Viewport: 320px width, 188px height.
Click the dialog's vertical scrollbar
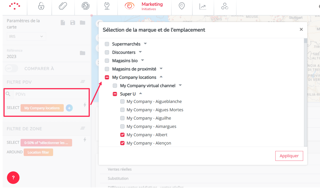[306, 86]
